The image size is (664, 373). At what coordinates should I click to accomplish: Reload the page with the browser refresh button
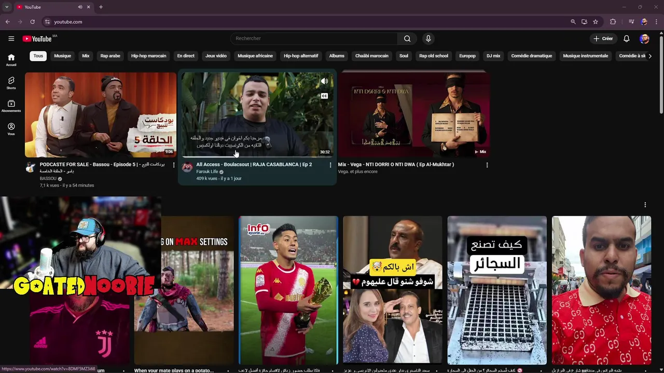(x=32, y=22)
